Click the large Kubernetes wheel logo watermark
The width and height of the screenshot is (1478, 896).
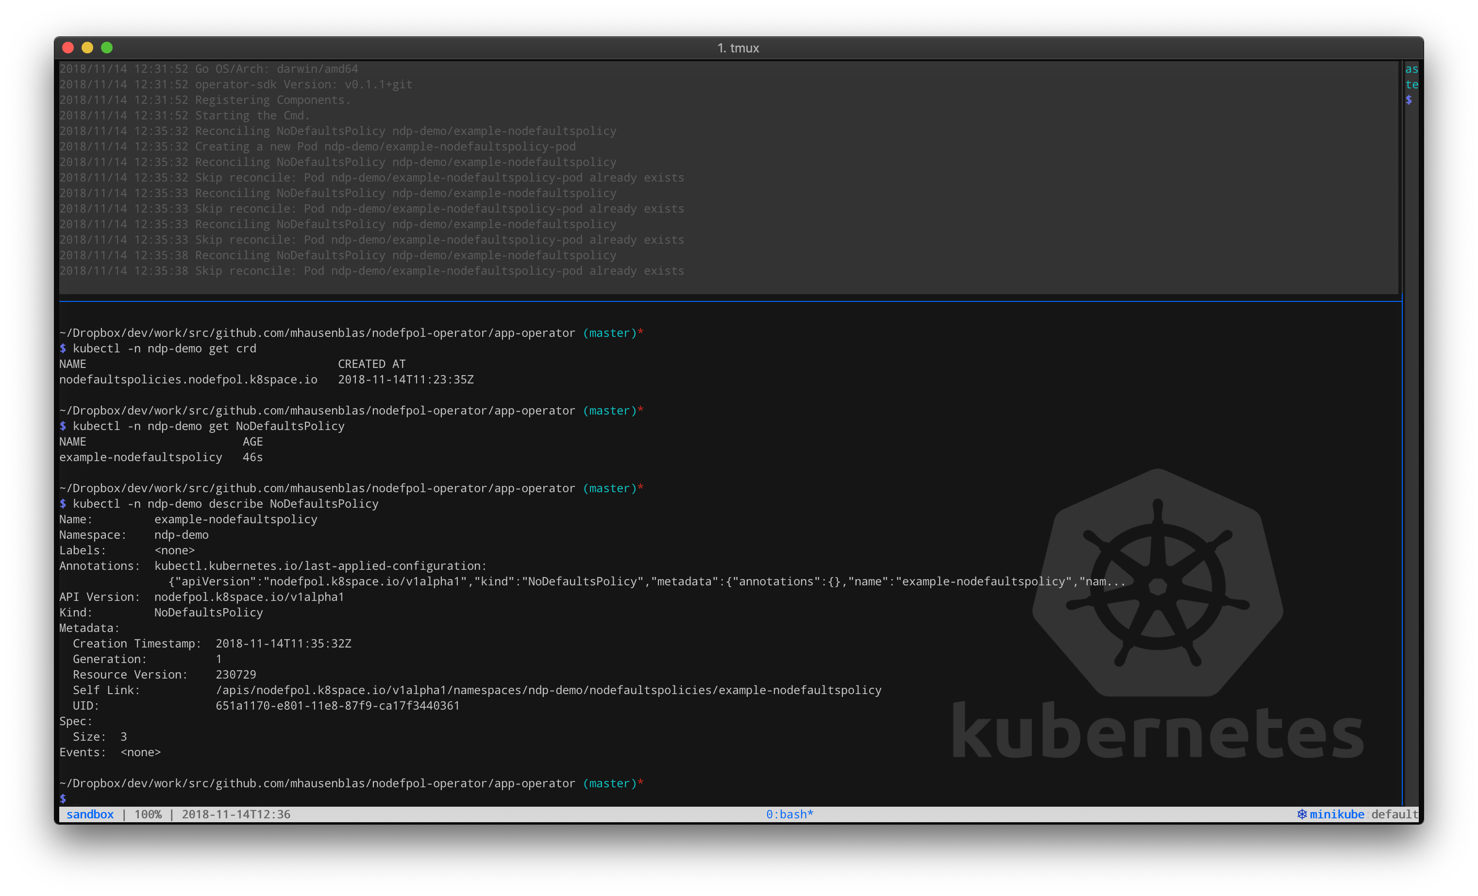pos(1158,585)
